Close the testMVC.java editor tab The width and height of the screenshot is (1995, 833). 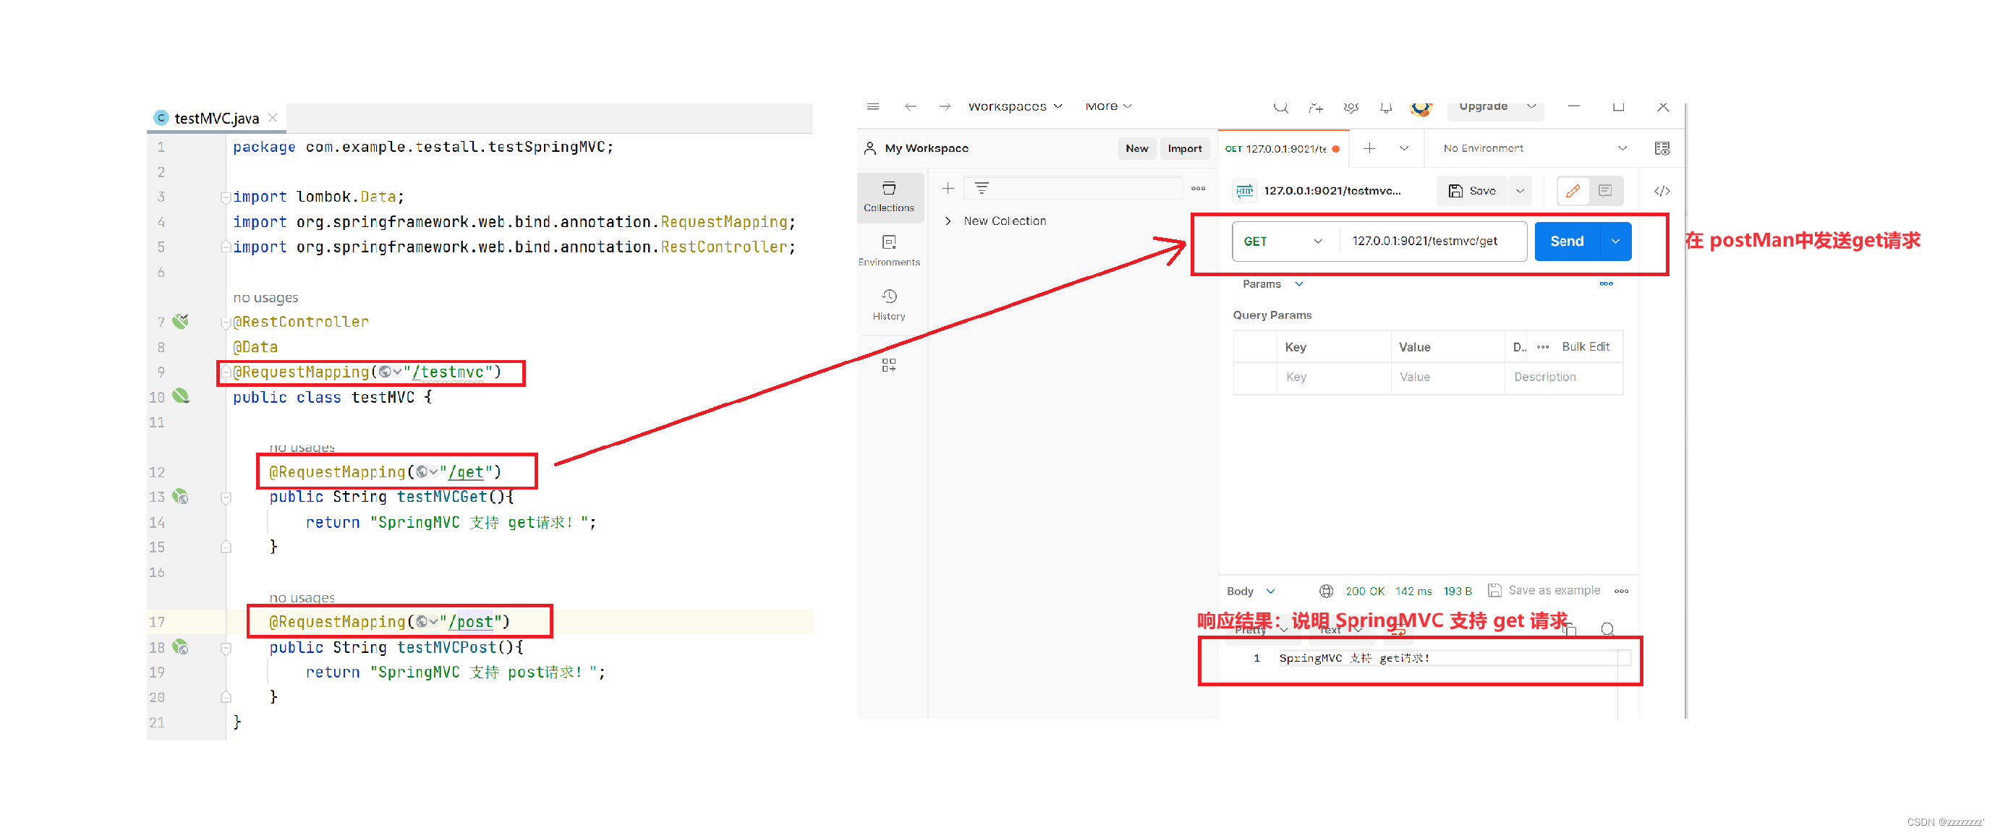[x=273, y=118]
